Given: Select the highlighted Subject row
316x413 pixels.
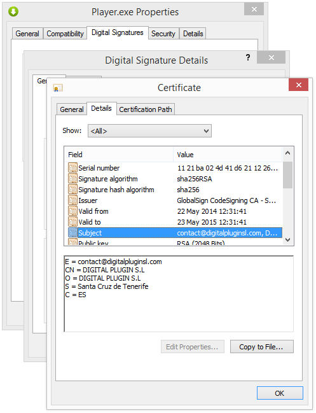Looking at the screenshot, I should point(174,232).
